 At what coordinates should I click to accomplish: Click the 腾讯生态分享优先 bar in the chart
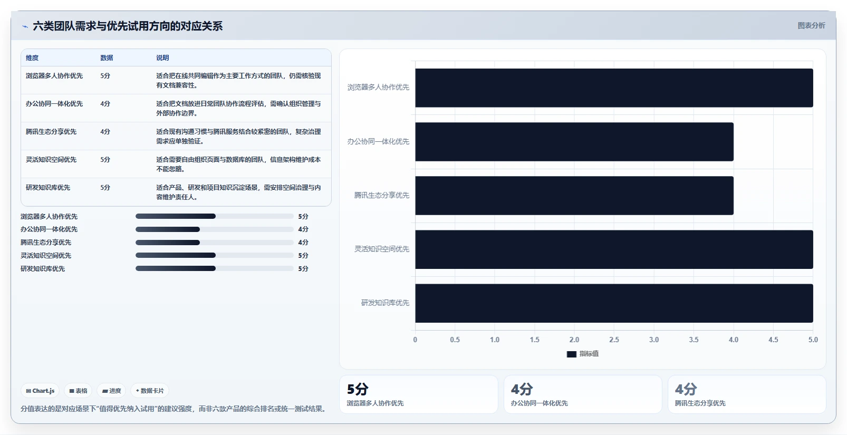[x=574, y=196]
